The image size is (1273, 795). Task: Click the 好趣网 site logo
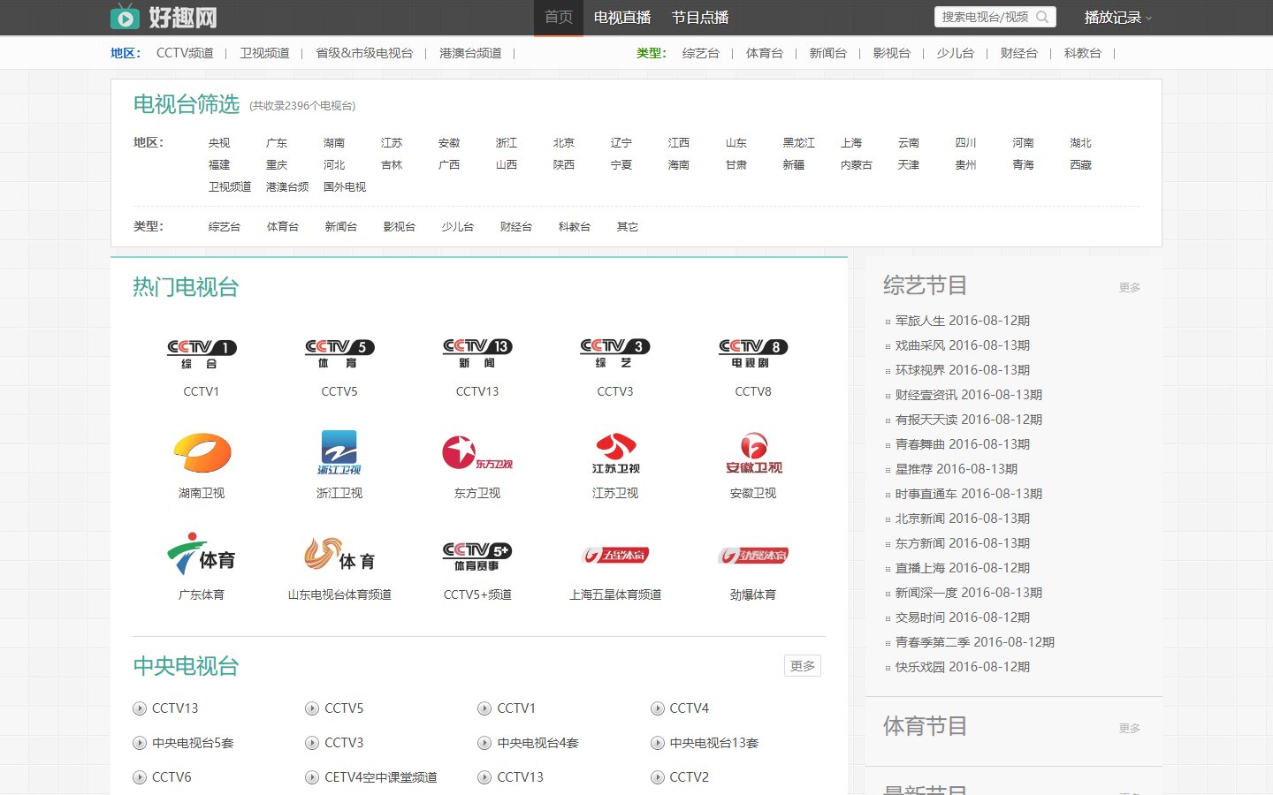[164, 17]
